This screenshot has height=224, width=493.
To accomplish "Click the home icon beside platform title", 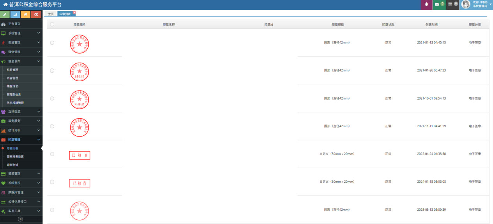I will (x=5, y=5).
